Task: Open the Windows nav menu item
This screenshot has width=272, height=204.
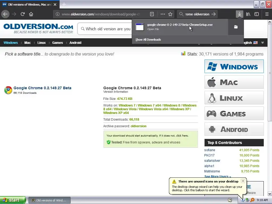Action: click(x=11, y=43)
